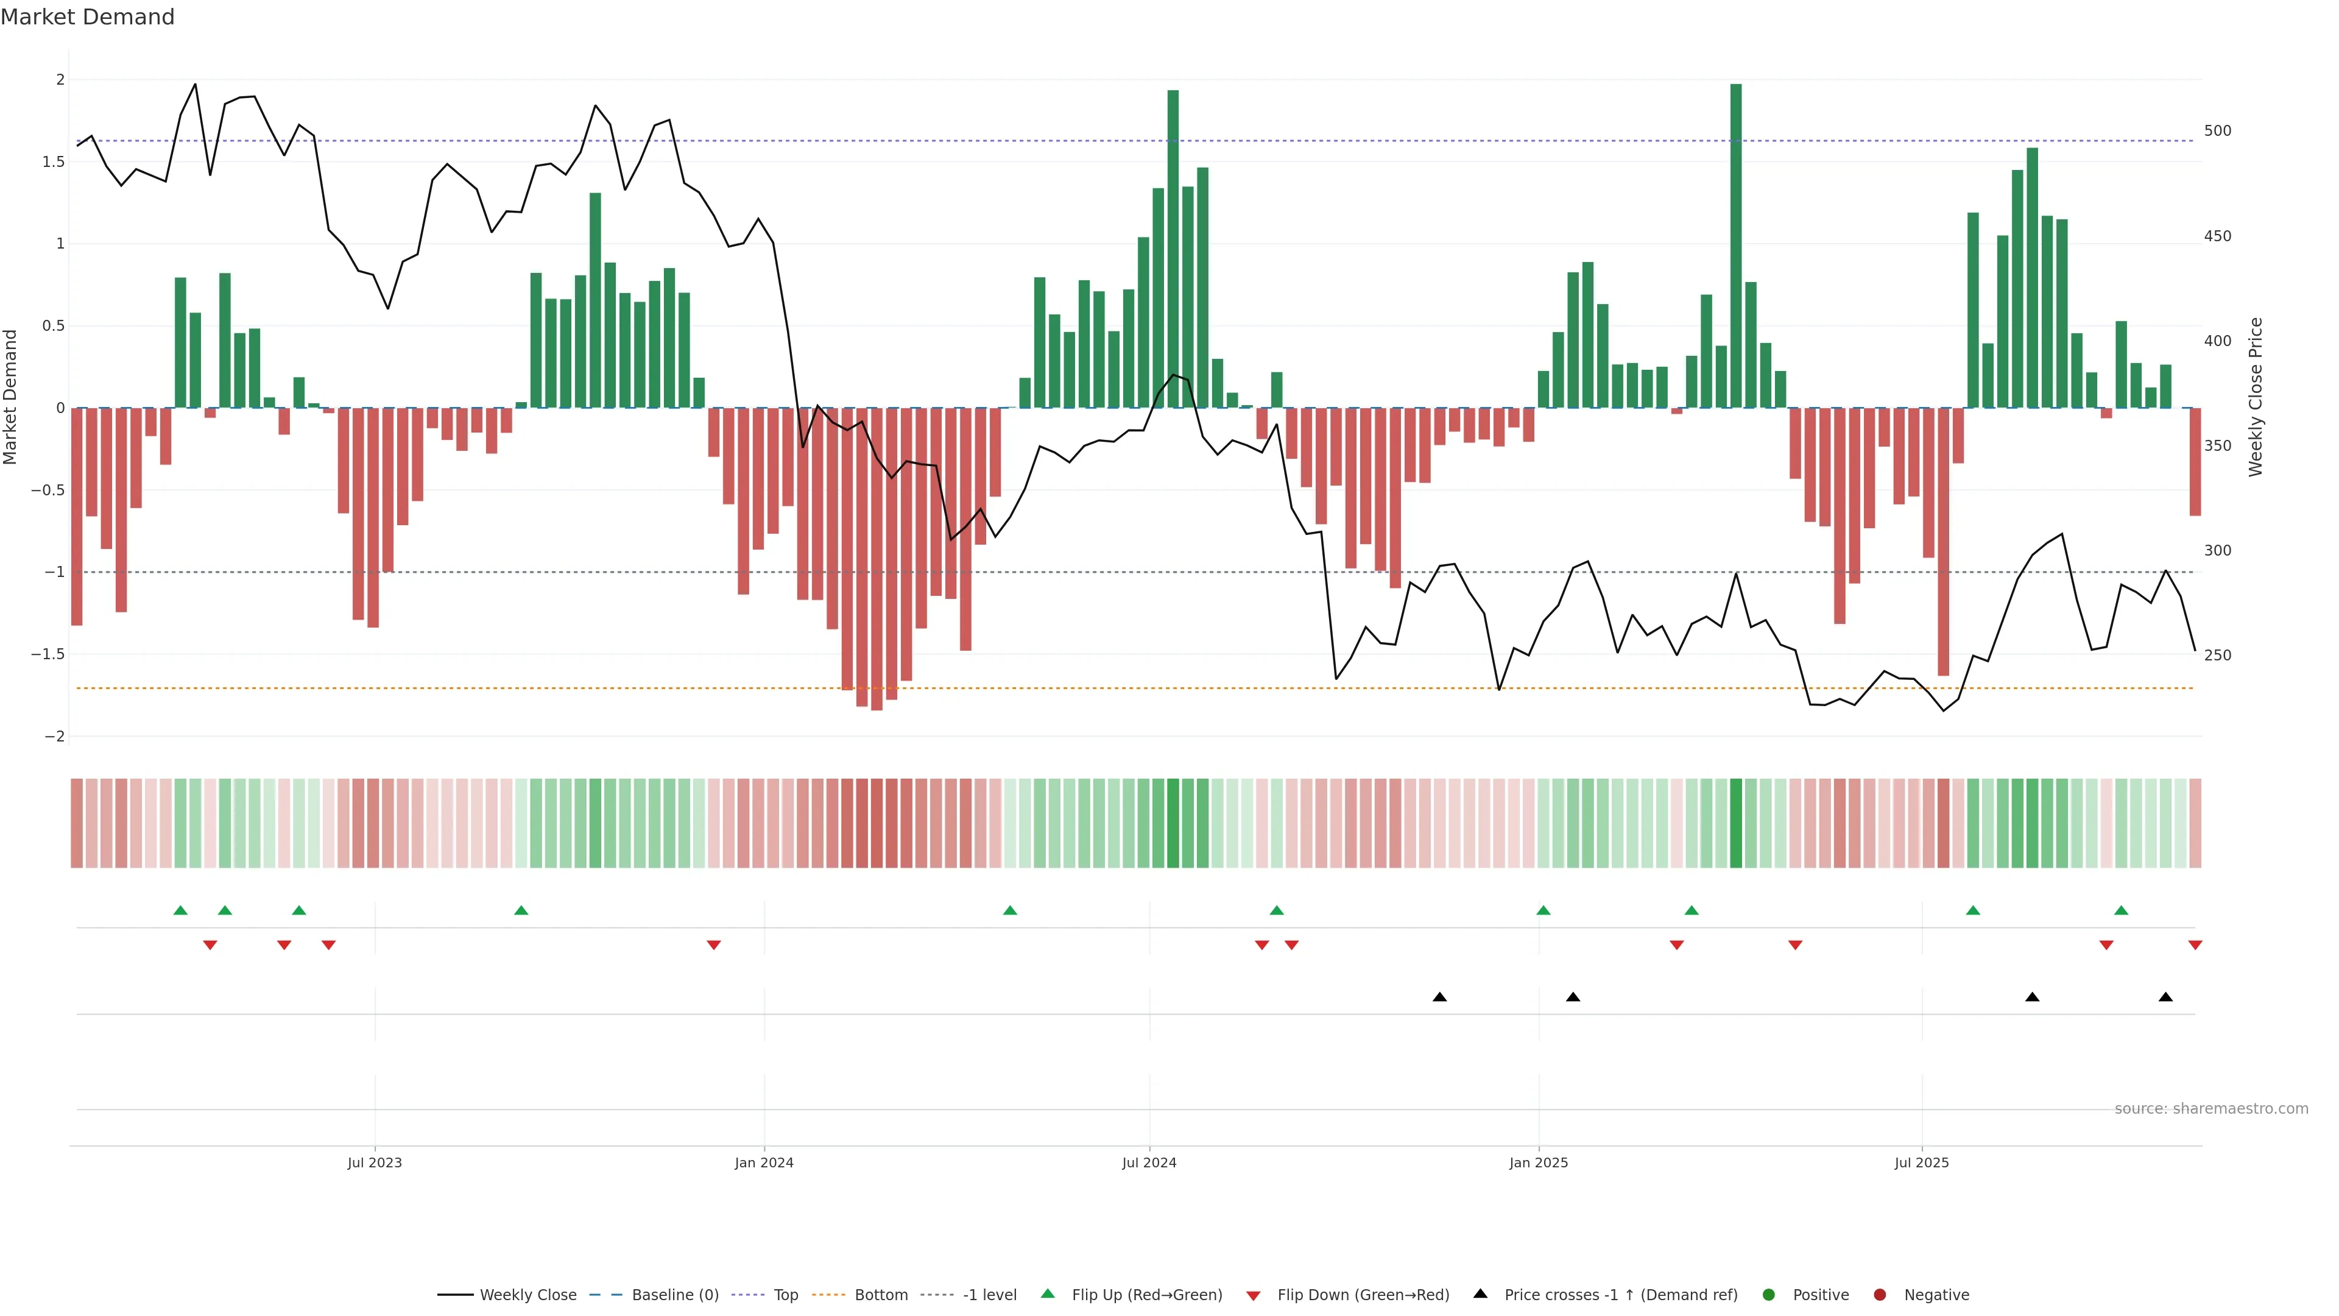Click the leftmost green Flip Up marker

[181, 910]
